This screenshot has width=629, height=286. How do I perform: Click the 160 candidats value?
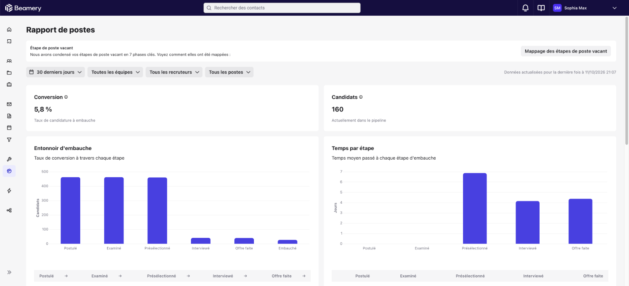tap(337, 109)
